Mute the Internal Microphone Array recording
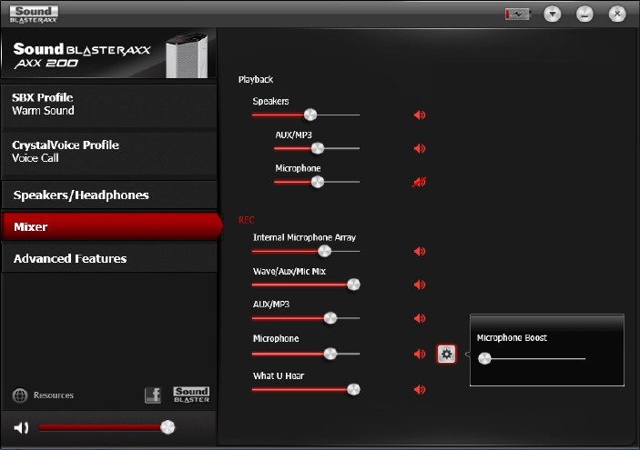The height and width of the screenshot is (450, 640). point(420,252)
